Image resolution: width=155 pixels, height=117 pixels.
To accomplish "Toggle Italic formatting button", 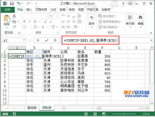I will tap(30, 21).
